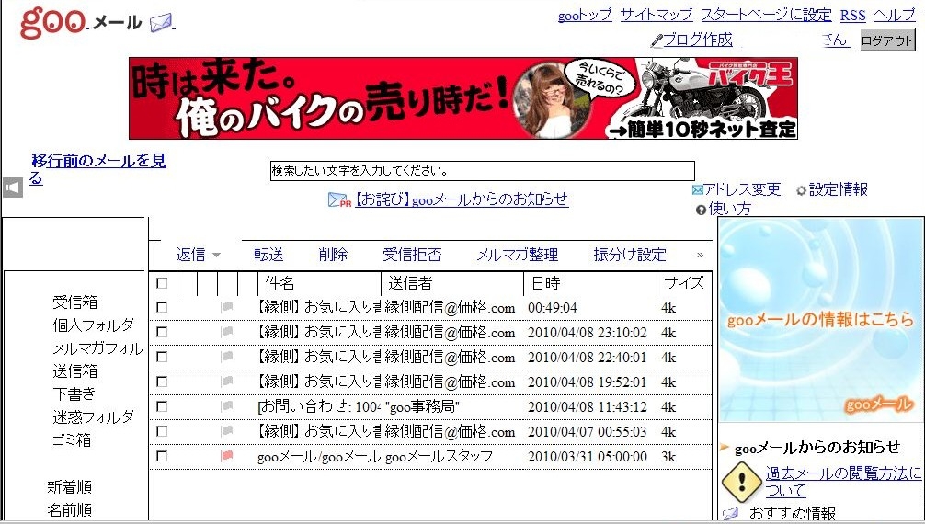Click gooメールの情報はこちら side banner
Viewport: 925px width, 524px height.
(x=820, y=319)
